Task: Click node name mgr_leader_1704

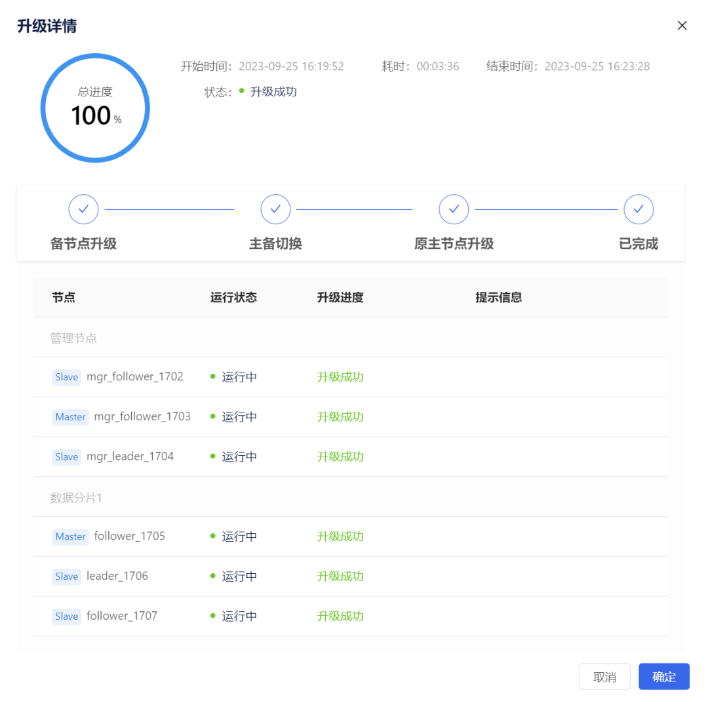Action: (130, 456)
